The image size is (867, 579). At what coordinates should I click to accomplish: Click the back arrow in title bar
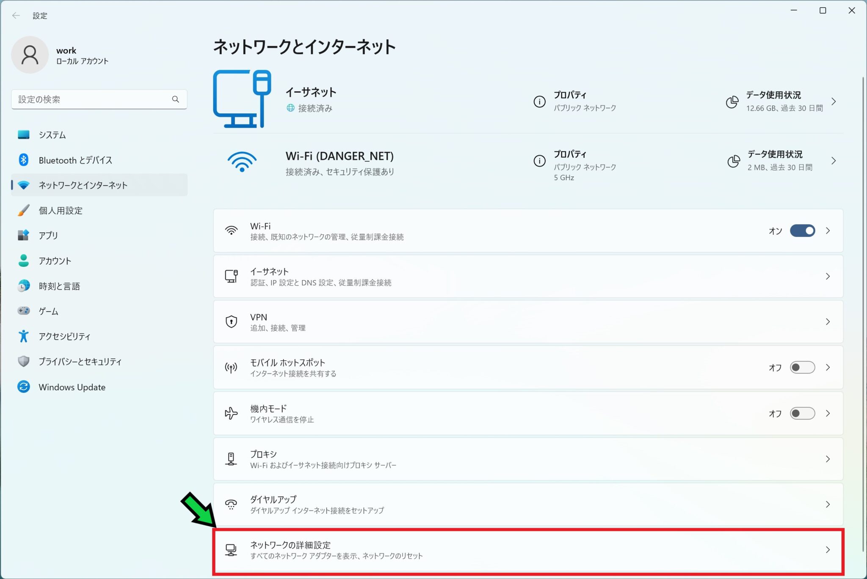click(16, 16)
